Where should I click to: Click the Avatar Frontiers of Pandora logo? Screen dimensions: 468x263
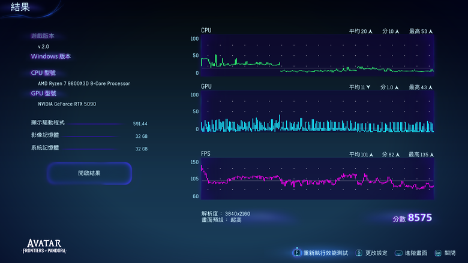click(x=44, y=246)
